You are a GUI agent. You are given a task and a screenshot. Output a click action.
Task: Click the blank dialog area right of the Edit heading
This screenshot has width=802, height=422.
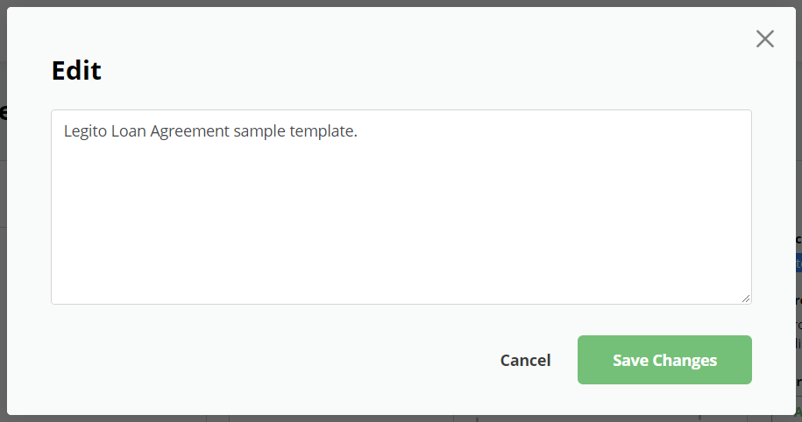pos(409,71)
